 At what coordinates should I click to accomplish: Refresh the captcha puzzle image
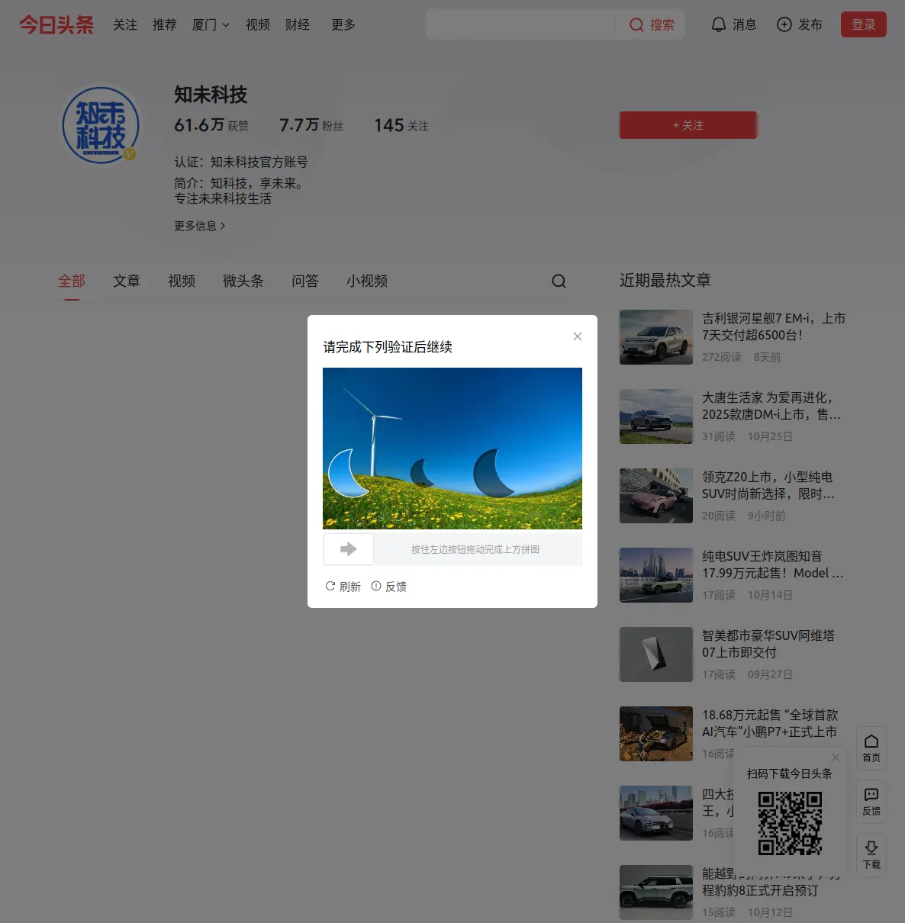[x=343, y=587]
